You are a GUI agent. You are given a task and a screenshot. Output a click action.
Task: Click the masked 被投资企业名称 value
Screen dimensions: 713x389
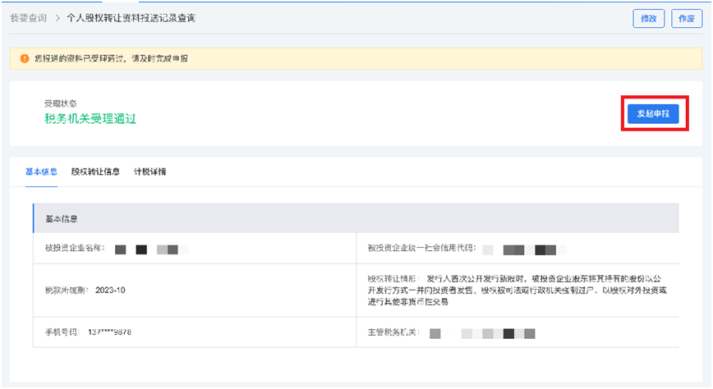click(x=150, y=249)
